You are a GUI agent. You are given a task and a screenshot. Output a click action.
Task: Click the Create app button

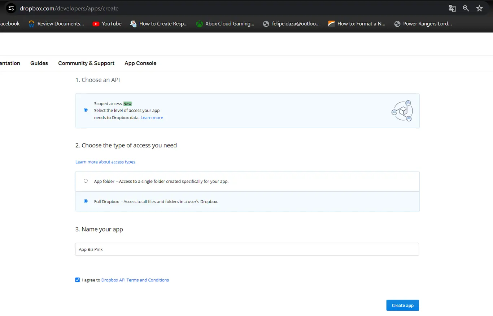(x=402, y=305)
